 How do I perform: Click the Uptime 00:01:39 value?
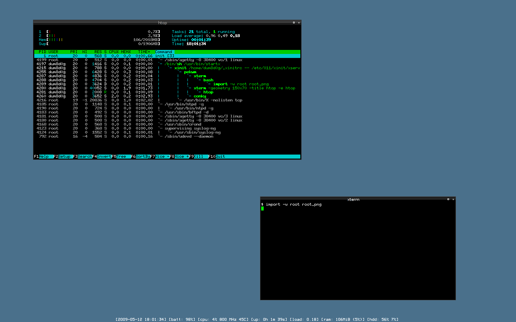[201, 40]
